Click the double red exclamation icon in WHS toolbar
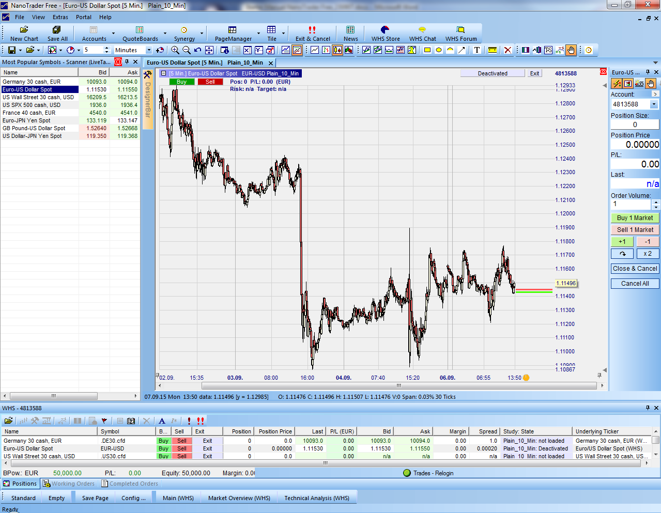The image size is (661, 513). [201, 421]
